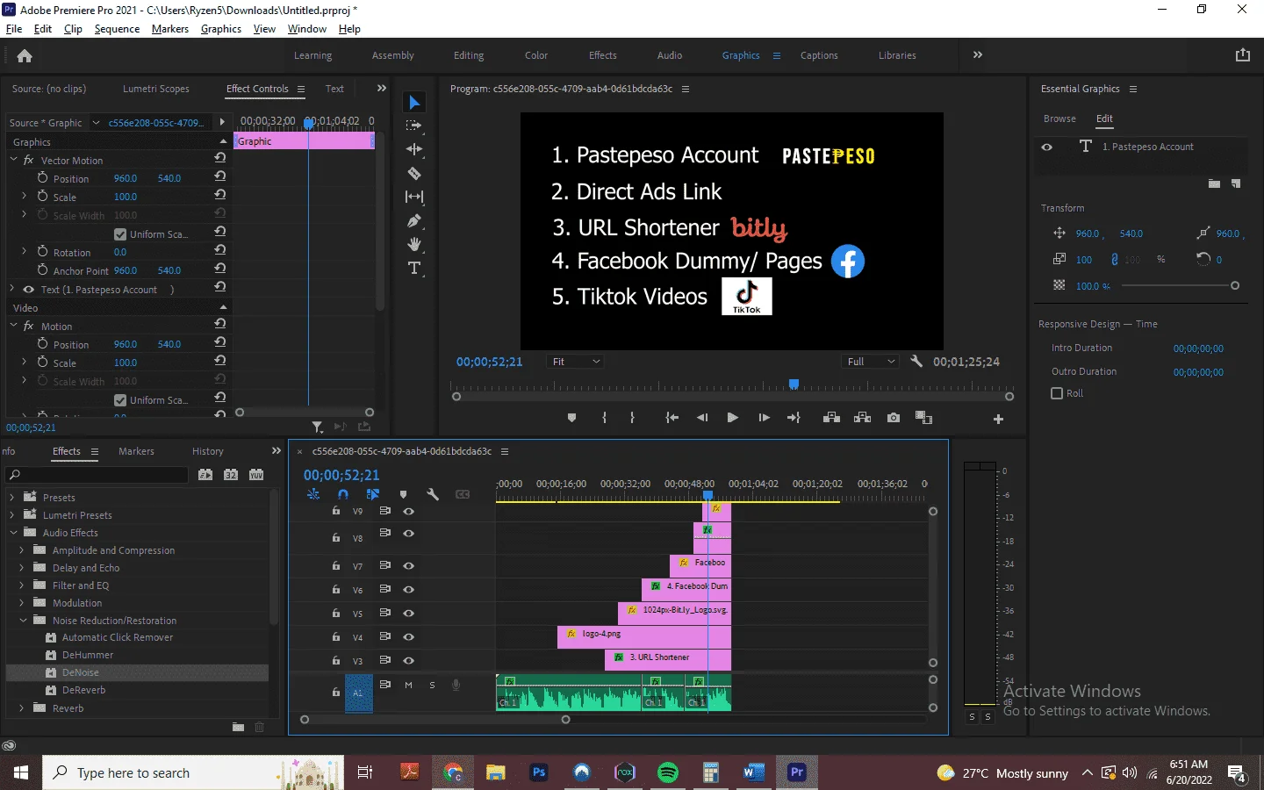Toggle visibility of Pastepeso Account layer
Image resolution: width=1264 pixels, height=790 pixels.
point(1046,147)
